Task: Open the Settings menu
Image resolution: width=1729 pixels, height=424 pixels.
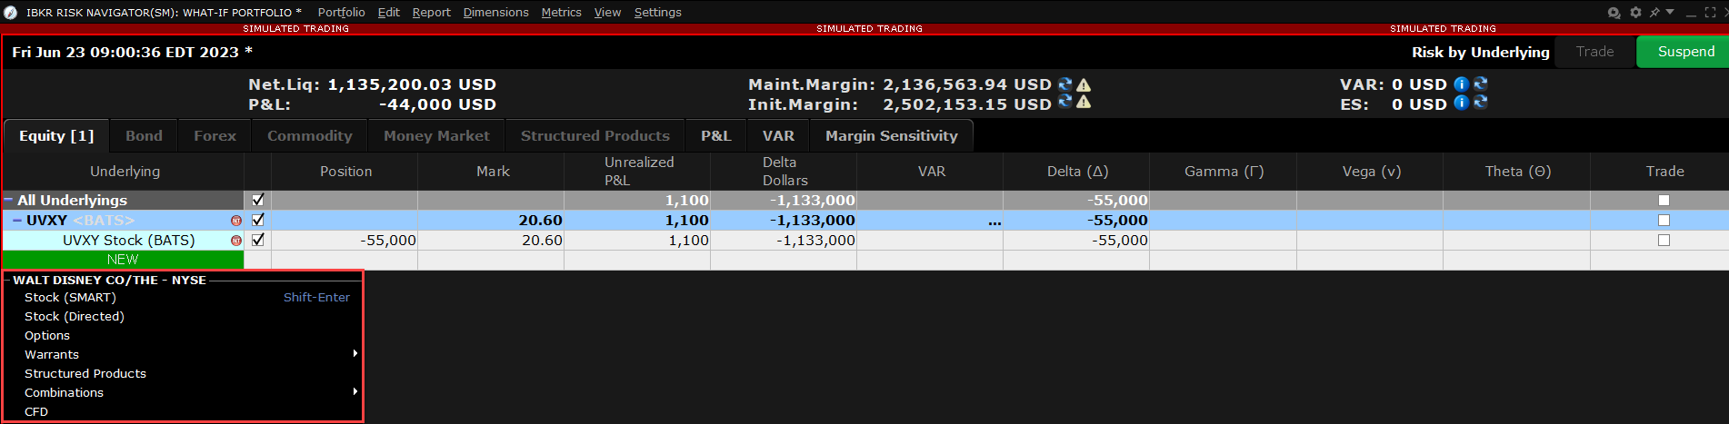Action: point(657,13)
